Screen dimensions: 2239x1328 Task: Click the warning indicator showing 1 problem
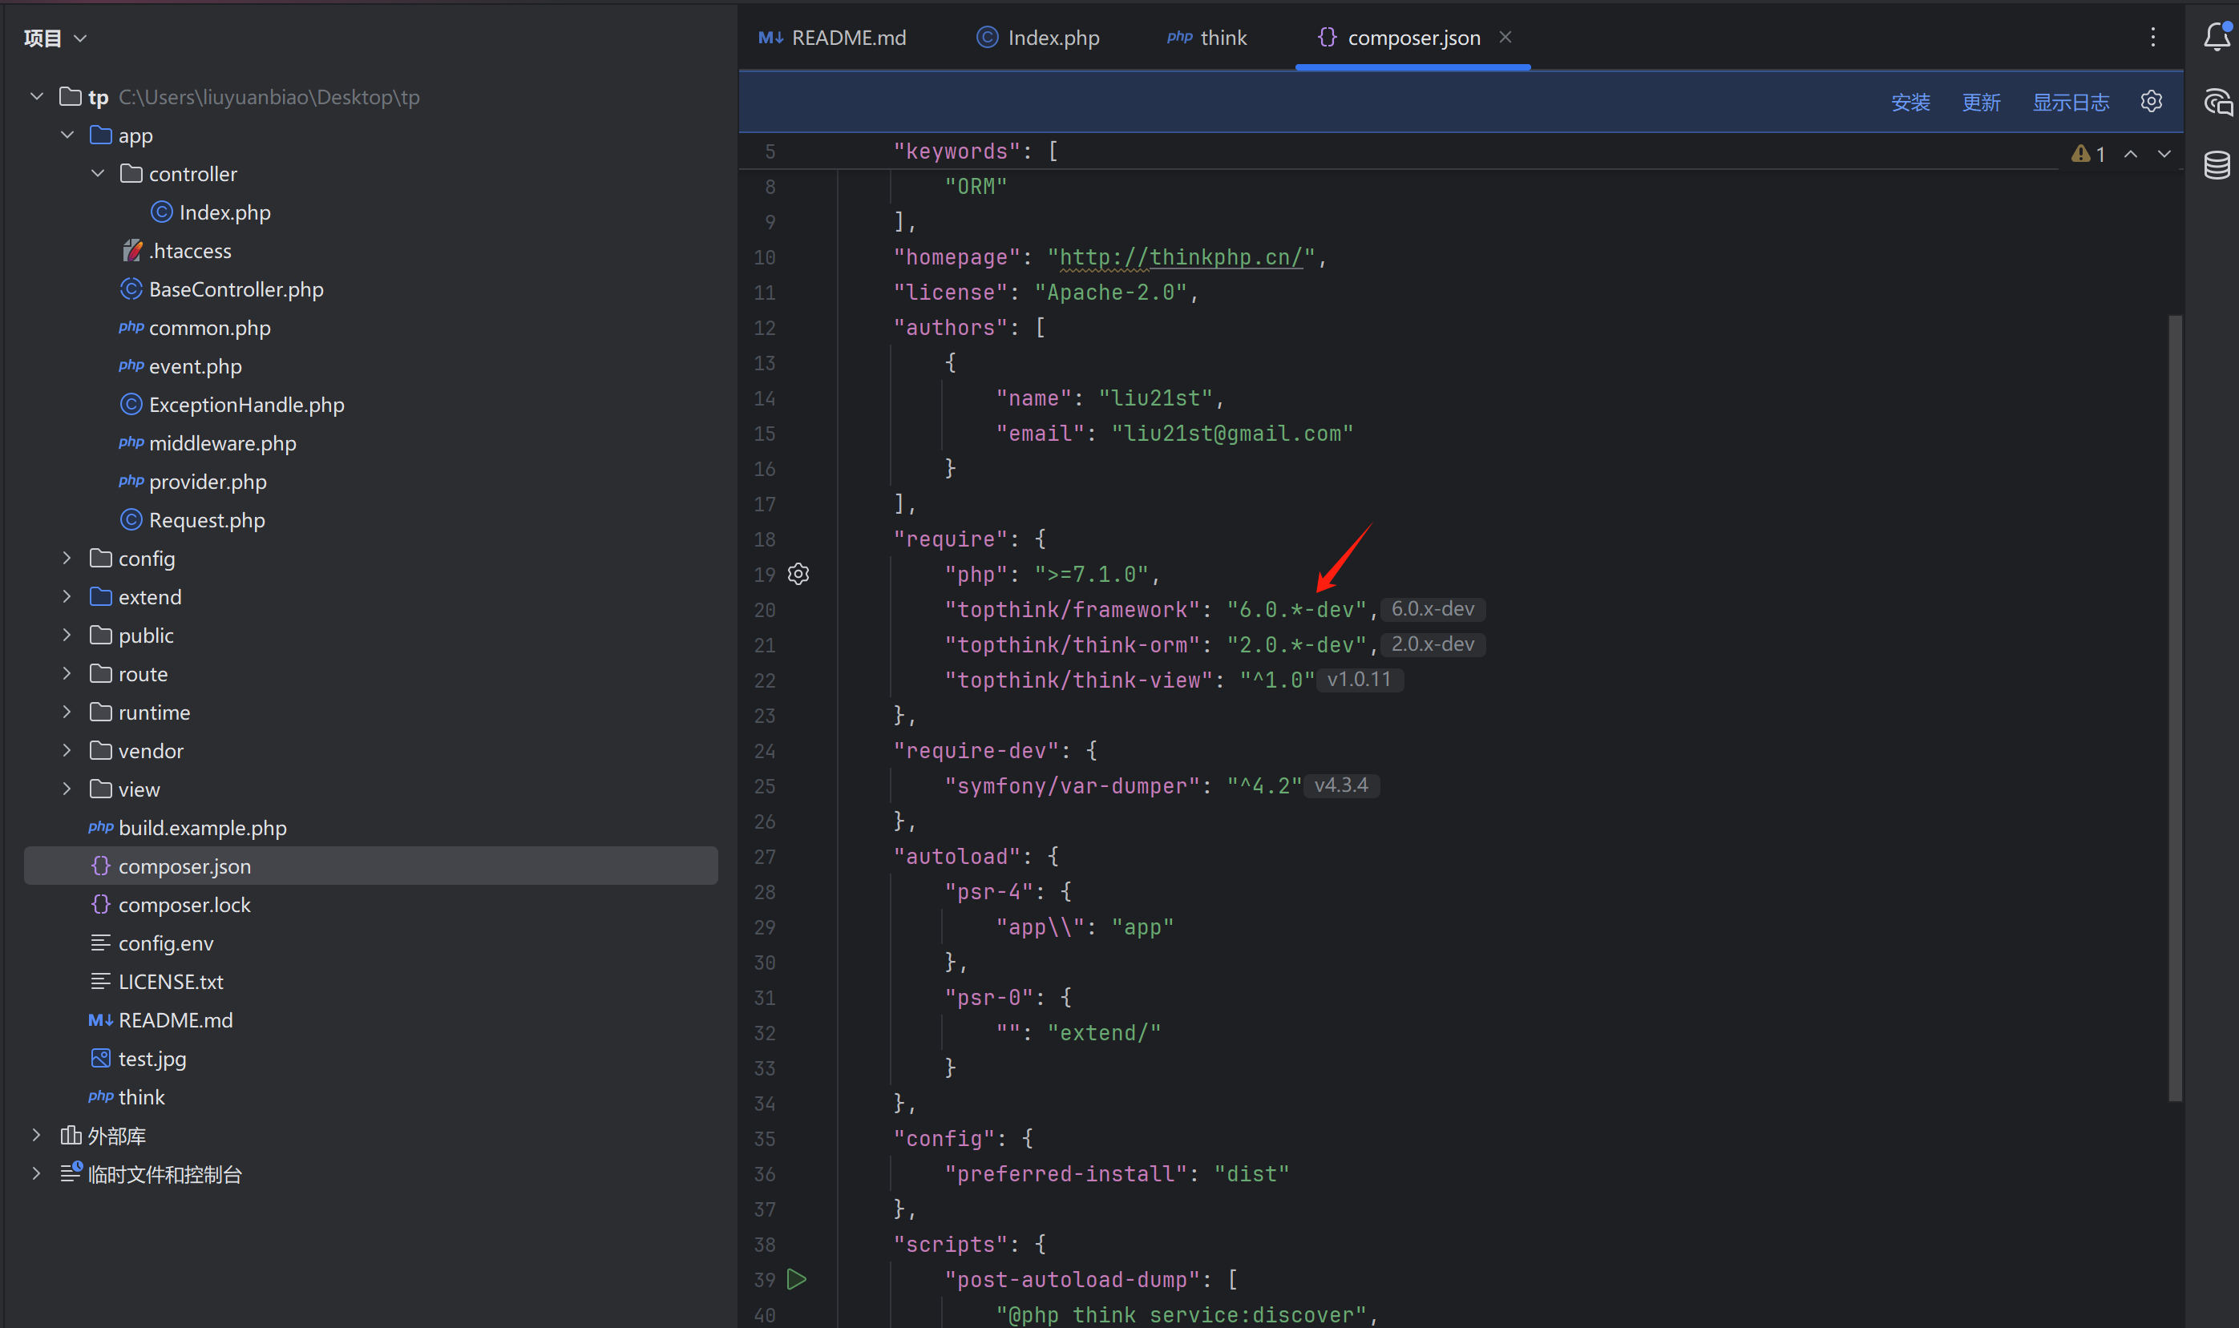point(2087,154)
